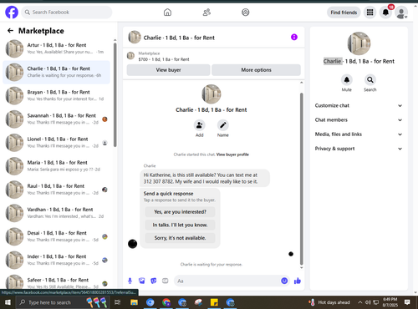
Task: Open Inder's rental conversation
Action: point(56,260)
